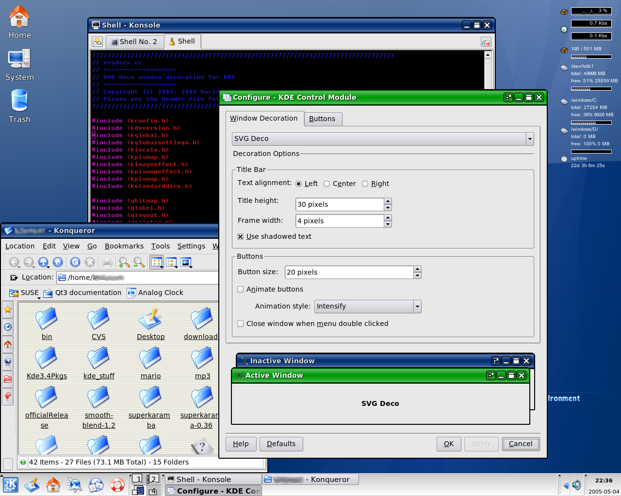Image resolution: width=621 pixels, height=496 pixels.
Task: Open Konqueror Settings menu
Action: (191, 247)
